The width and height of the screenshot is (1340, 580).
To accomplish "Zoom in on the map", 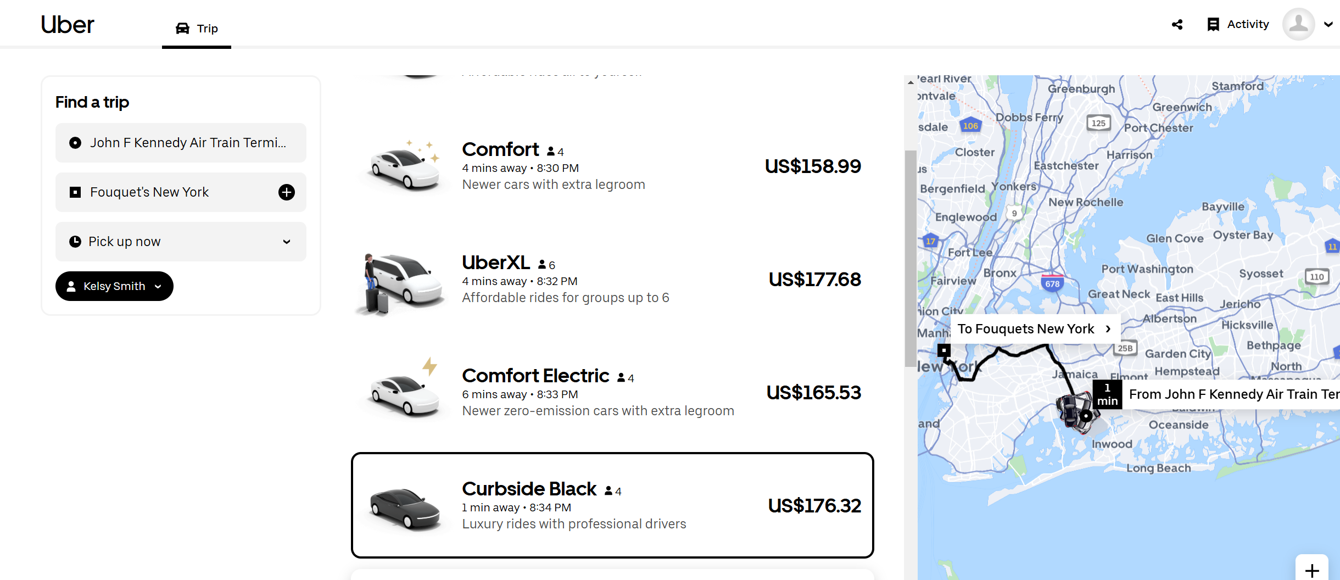I will point(1311,570).
